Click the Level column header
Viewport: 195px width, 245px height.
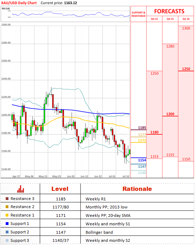pyautogui.click(x=60, y=189)
